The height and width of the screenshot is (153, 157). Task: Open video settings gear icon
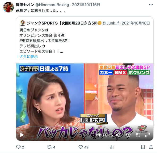coord(128,135)
